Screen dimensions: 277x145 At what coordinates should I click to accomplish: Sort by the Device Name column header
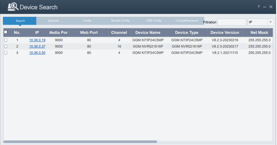point(148,32)
